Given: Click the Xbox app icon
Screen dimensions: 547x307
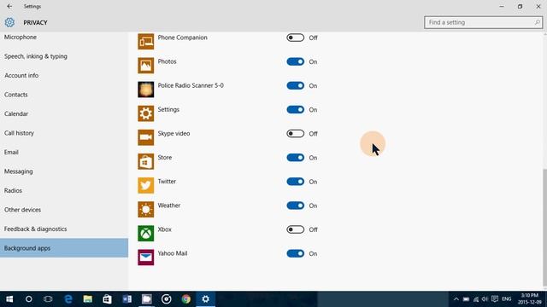Looking at the screenshot, I should coord(145,234).
